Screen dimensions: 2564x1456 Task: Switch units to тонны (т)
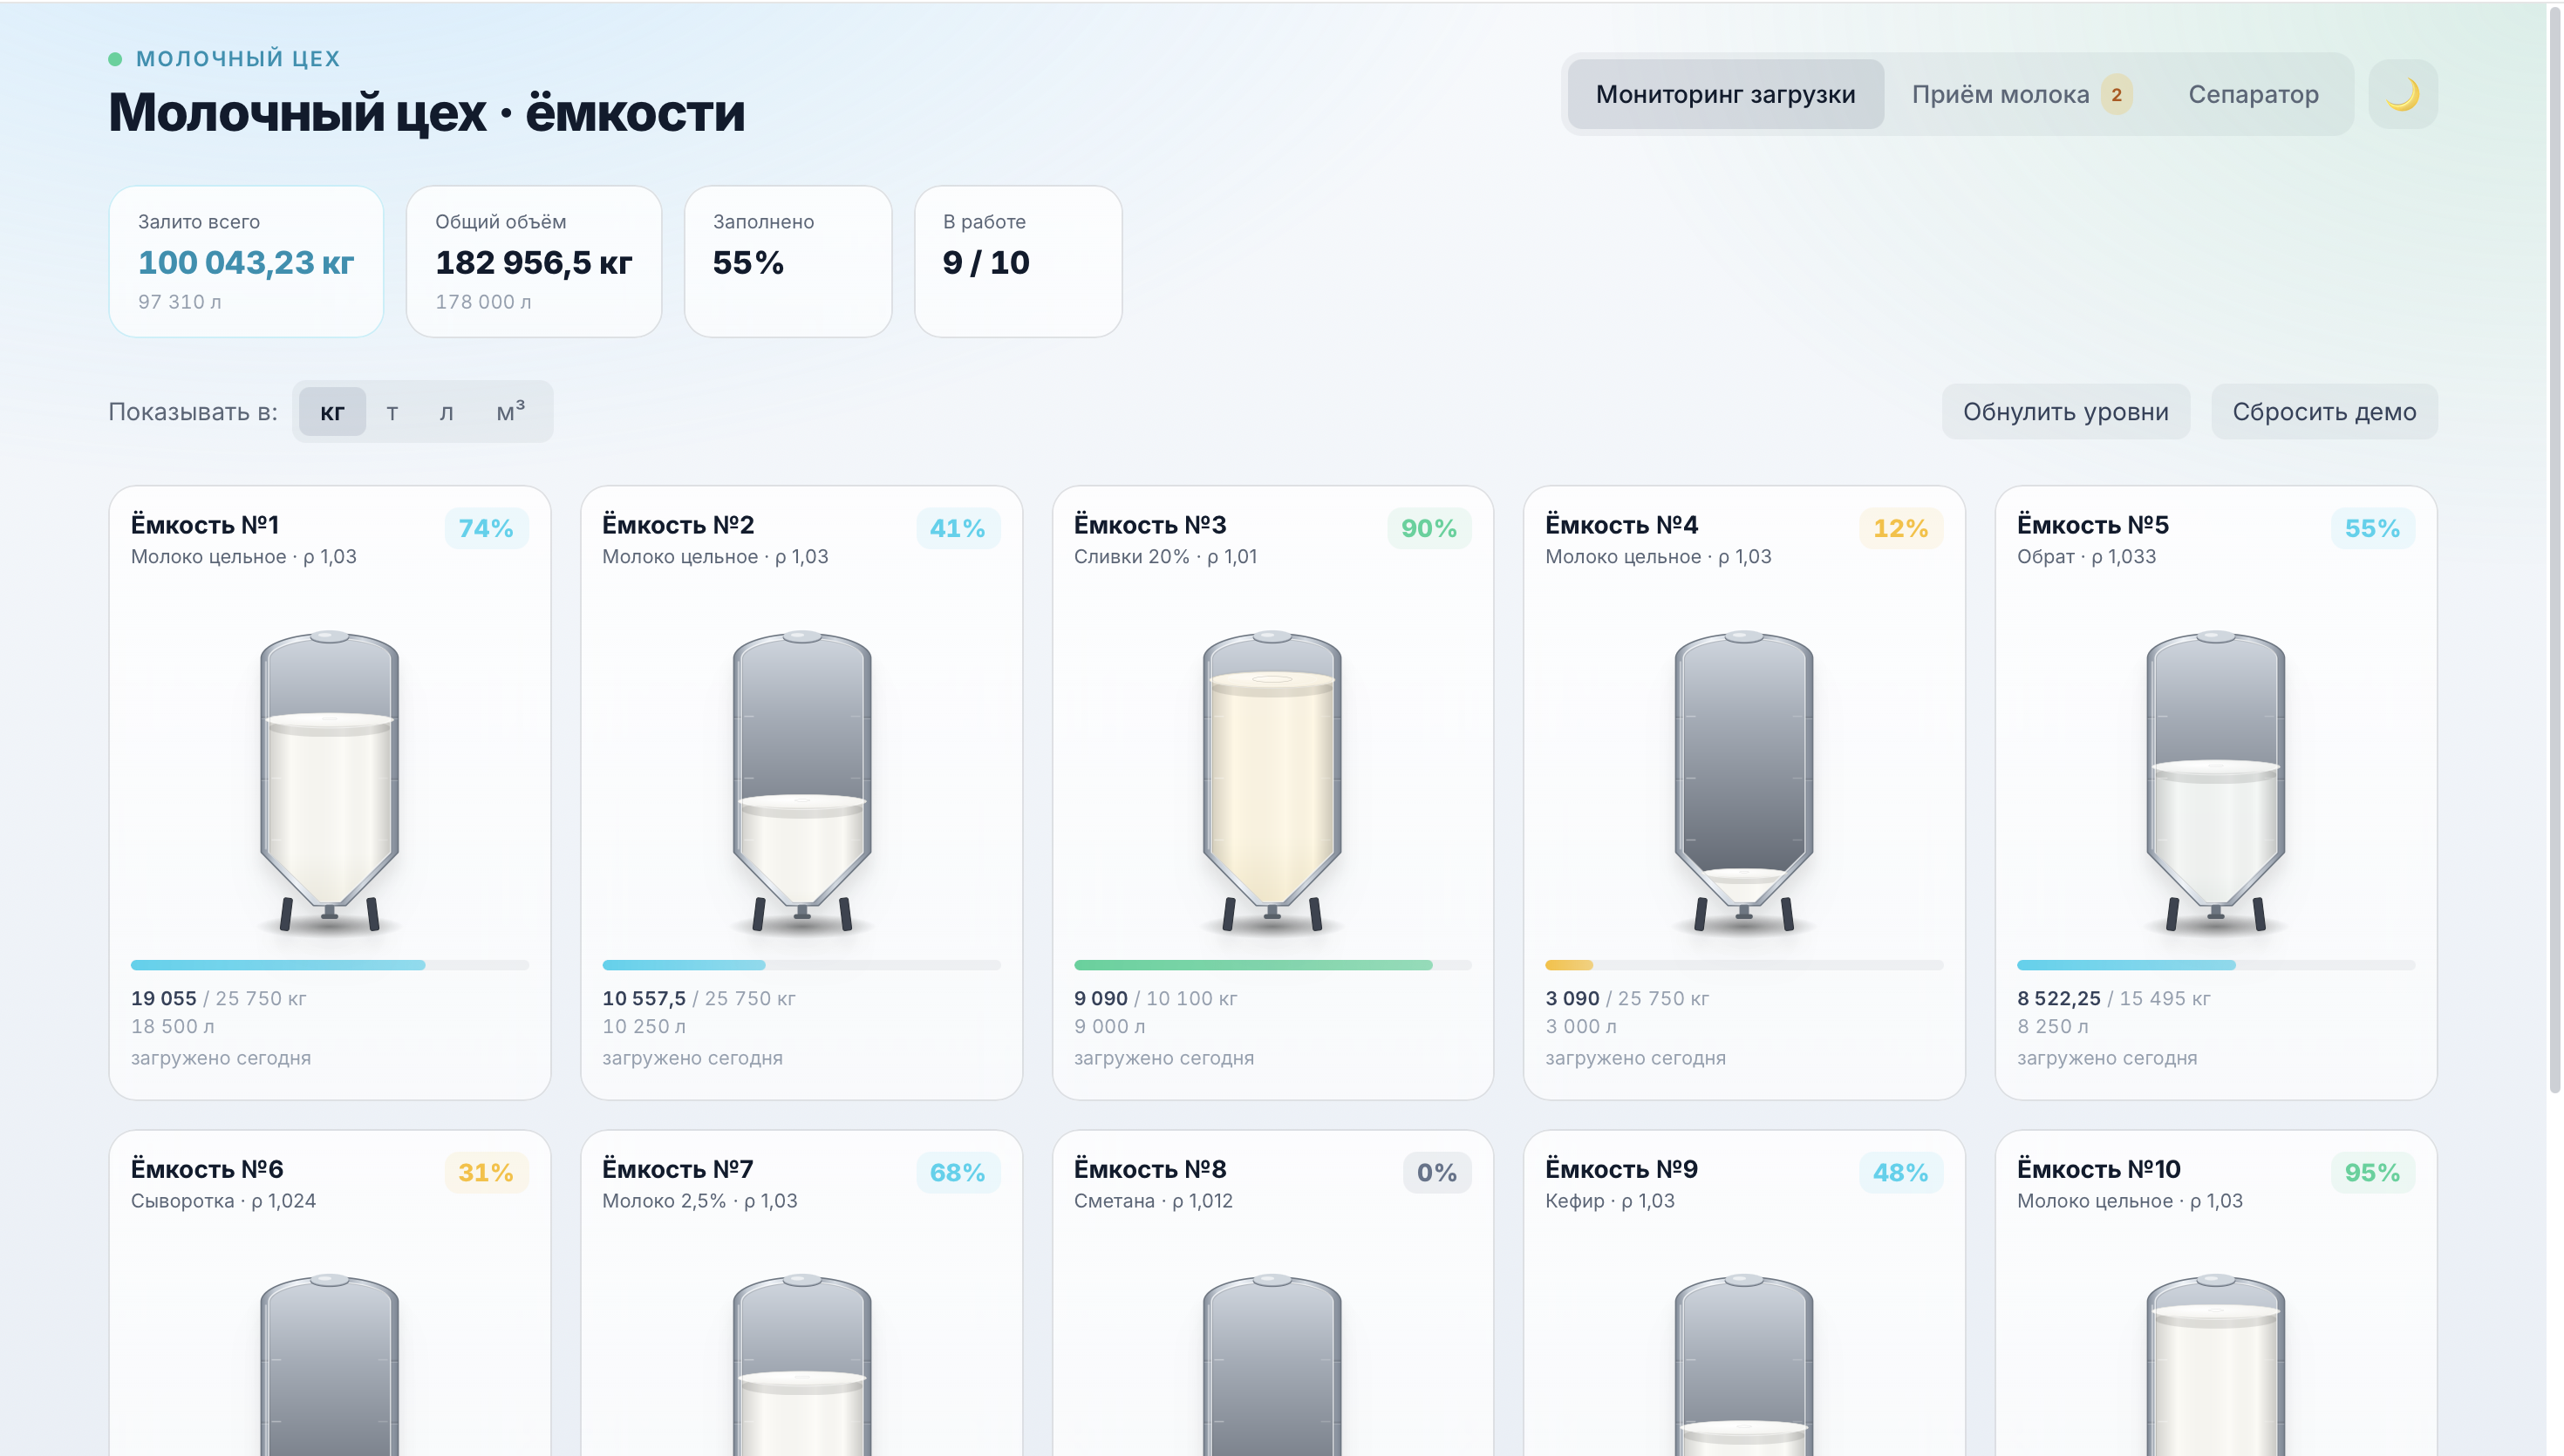392,411
